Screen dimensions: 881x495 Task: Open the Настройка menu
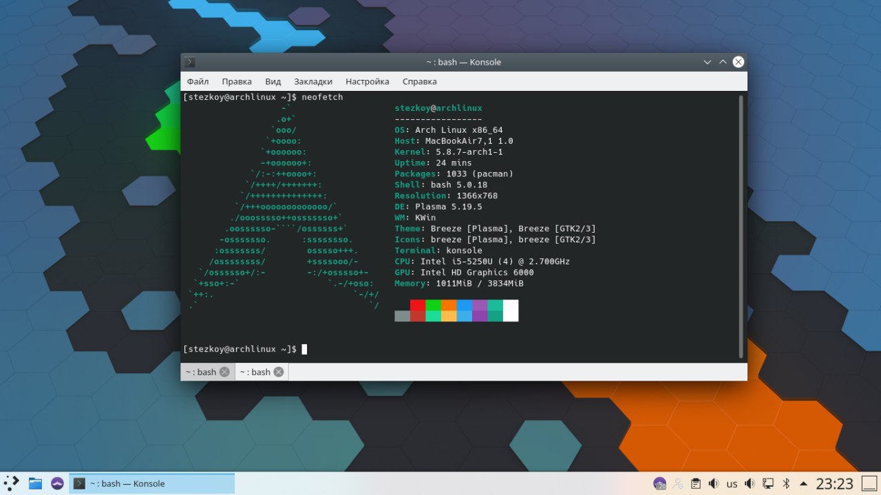(x=368, y=81)
